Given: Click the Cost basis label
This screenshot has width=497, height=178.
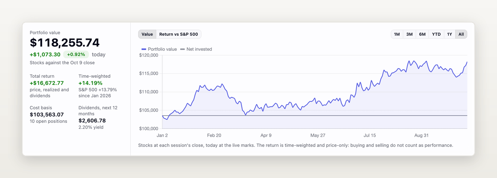Looking at the screenshot, I should 41,108.
